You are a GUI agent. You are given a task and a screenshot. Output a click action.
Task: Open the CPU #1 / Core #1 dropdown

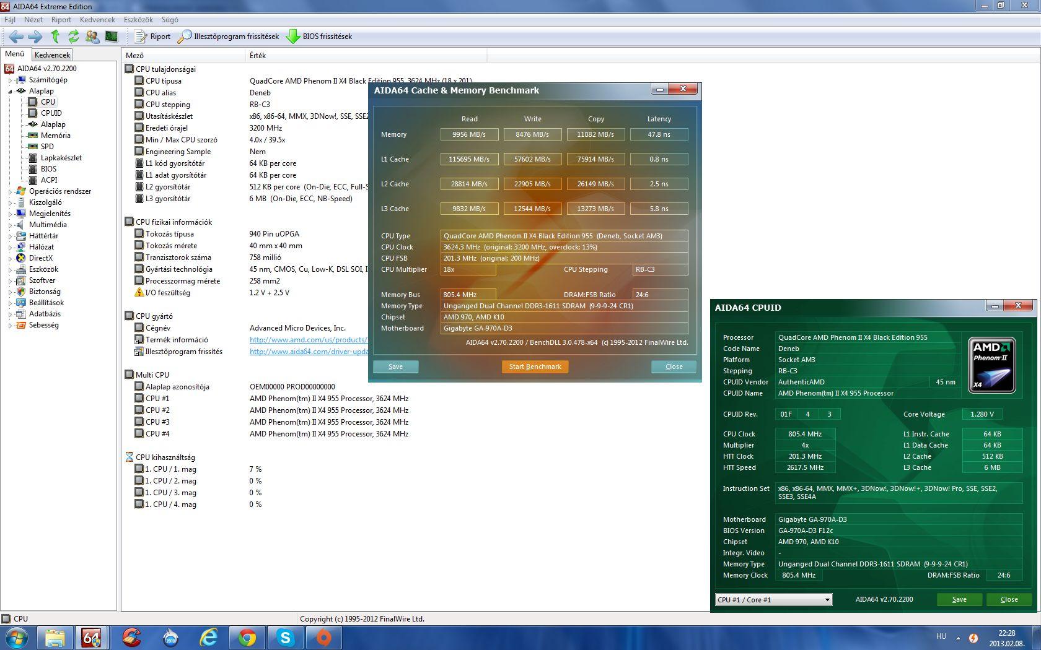coord(773,600)
